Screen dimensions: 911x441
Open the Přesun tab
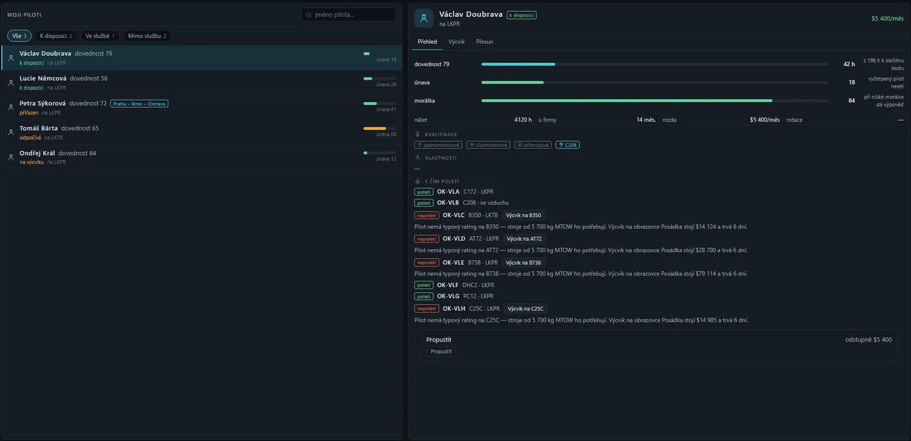[485, 41]
